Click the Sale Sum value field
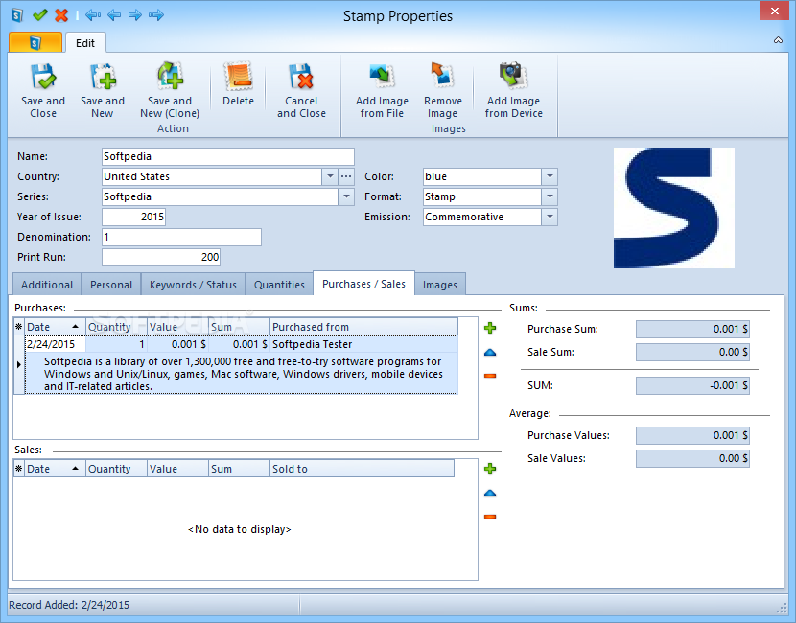 692,352
